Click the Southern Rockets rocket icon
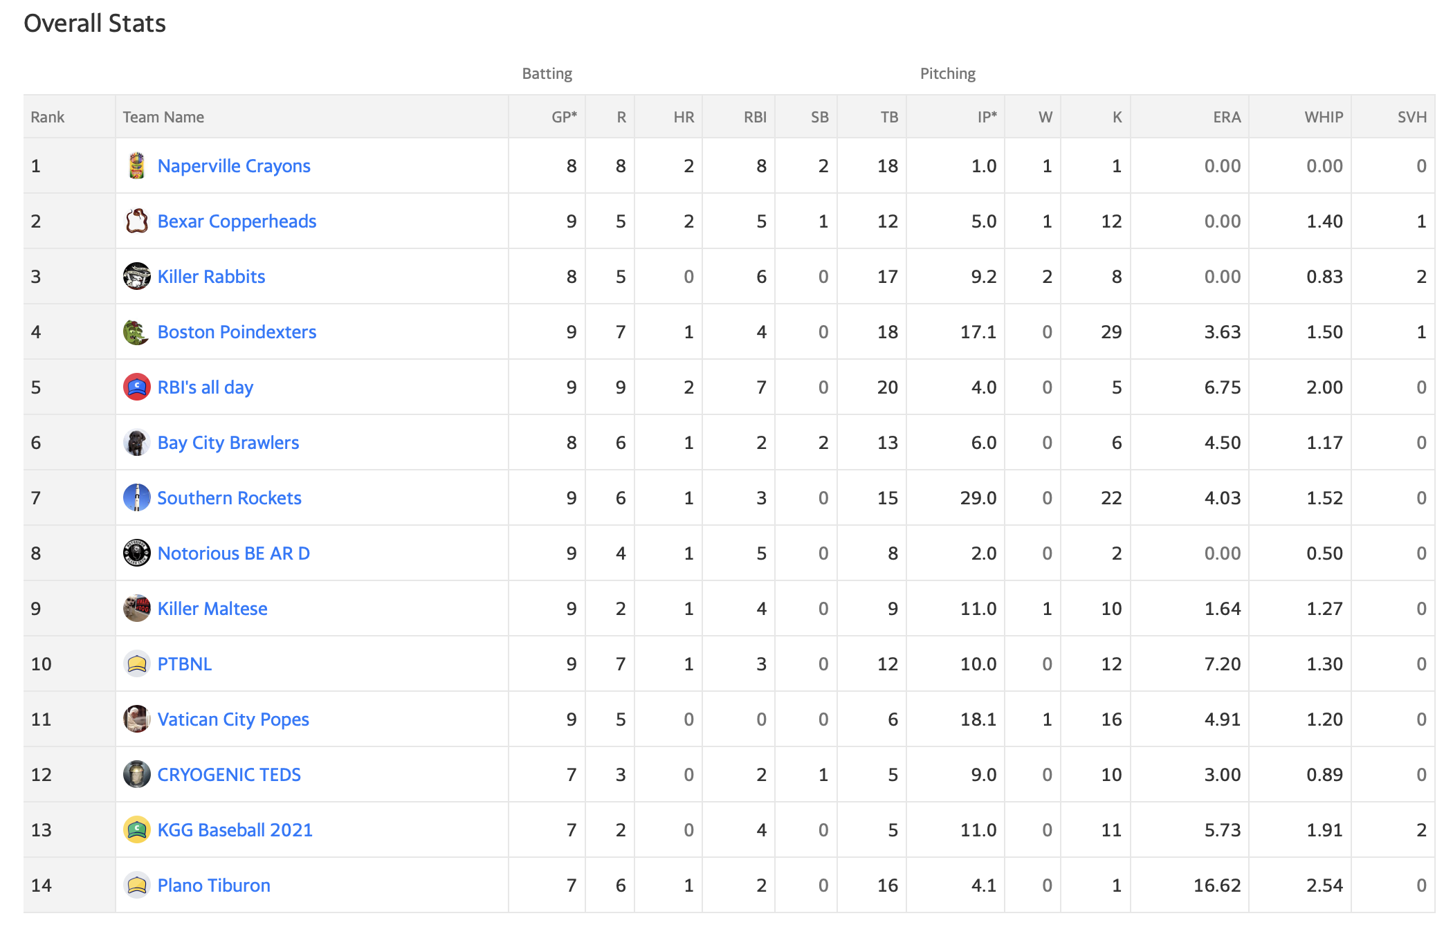The width and height of the screenshot is (1453, 927). point(137,497)
